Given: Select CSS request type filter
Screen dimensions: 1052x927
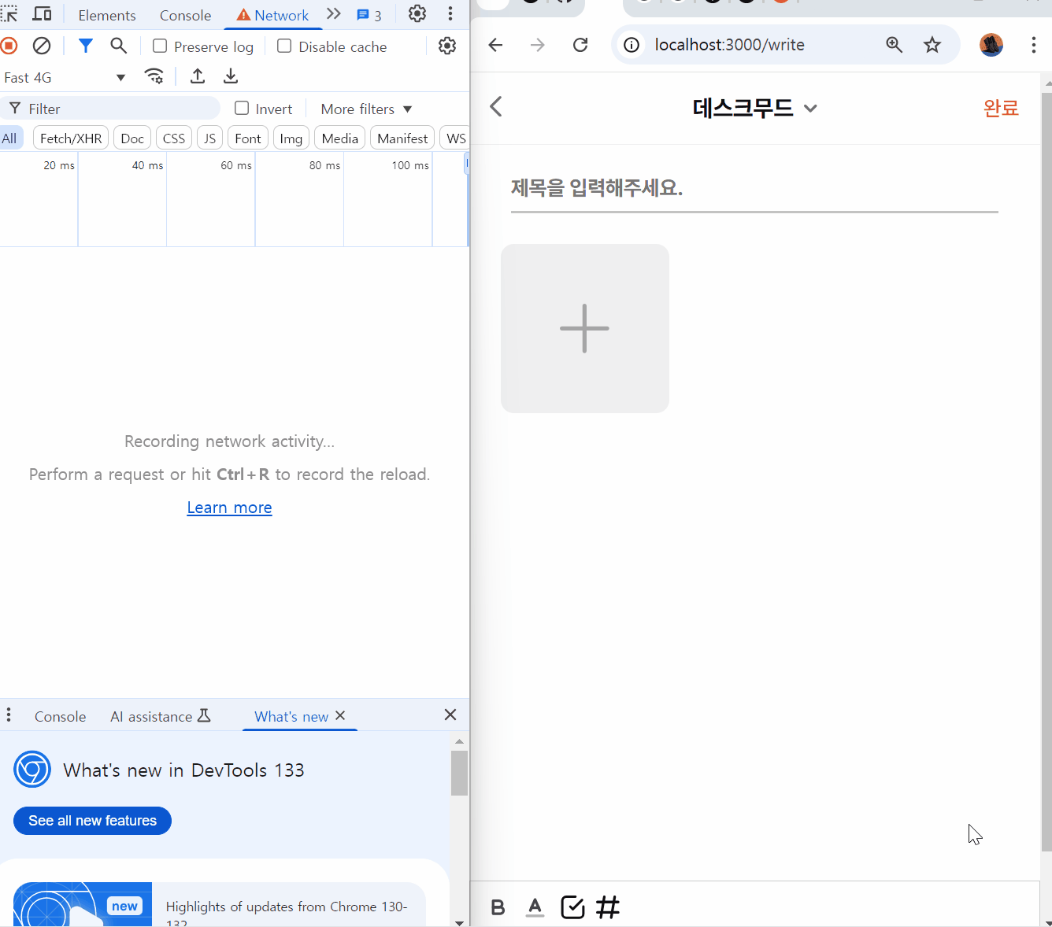Looking at the screenshot, I should click(174, 138).
